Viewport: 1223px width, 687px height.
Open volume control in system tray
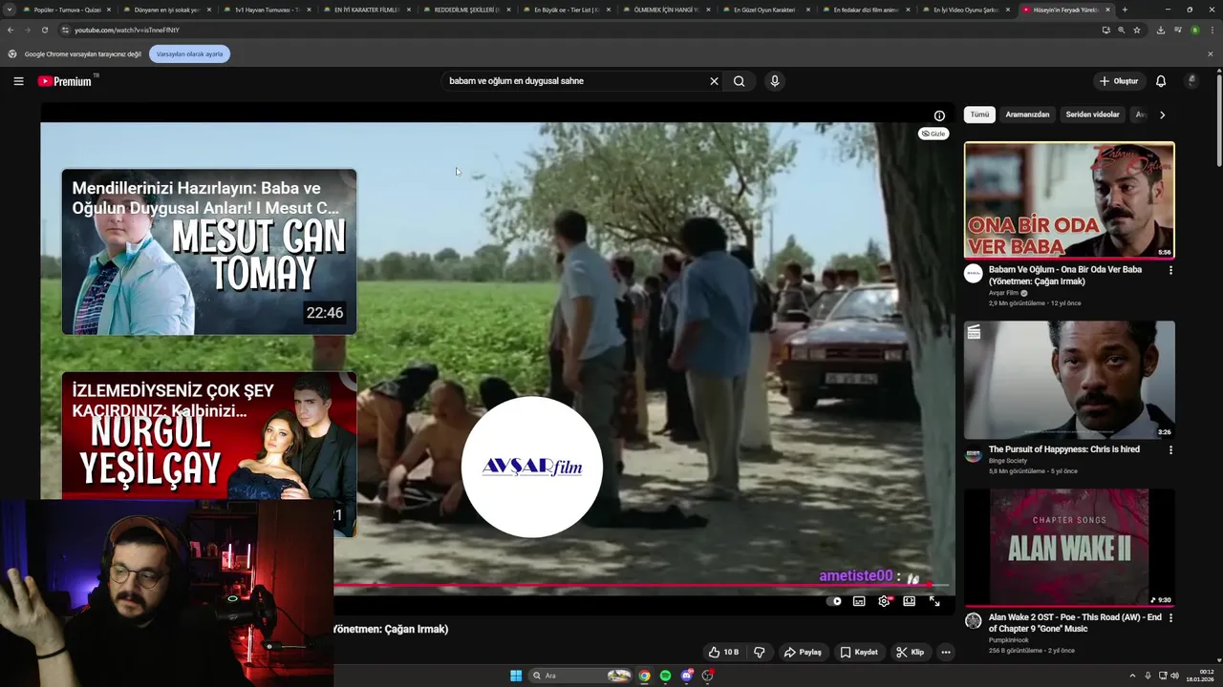click(x=1175, y=676)
